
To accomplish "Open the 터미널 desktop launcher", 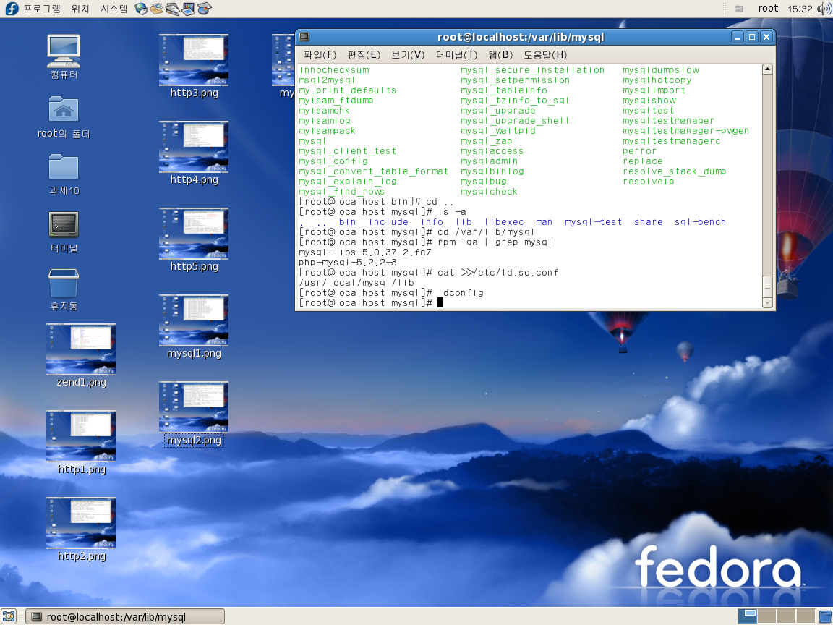I will [64, 226].
